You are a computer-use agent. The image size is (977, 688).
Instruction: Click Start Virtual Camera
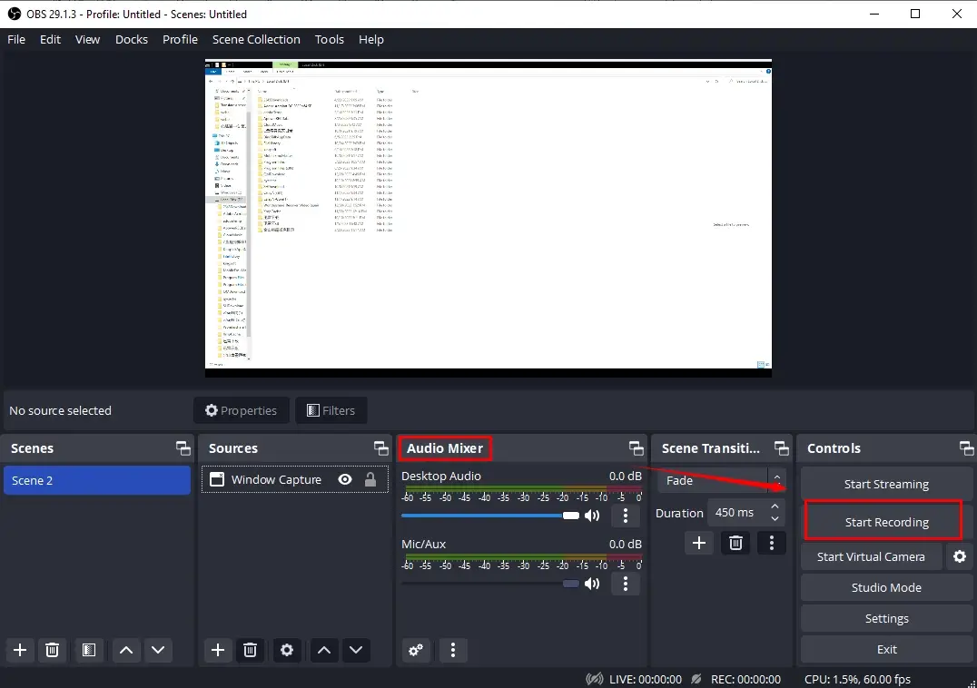click(871, 556)
